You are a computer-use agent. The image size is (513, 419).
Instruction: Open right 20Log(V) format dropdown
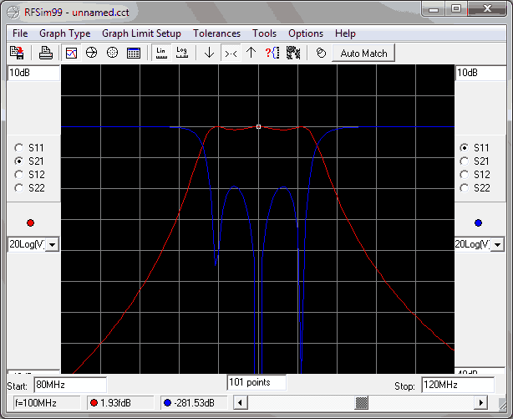[498, 244]
